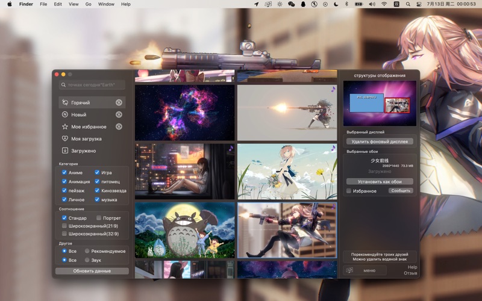Screen dimensions: 482x301
Task: Toggle the Личное category checkbox
Action: pos(64,199)
